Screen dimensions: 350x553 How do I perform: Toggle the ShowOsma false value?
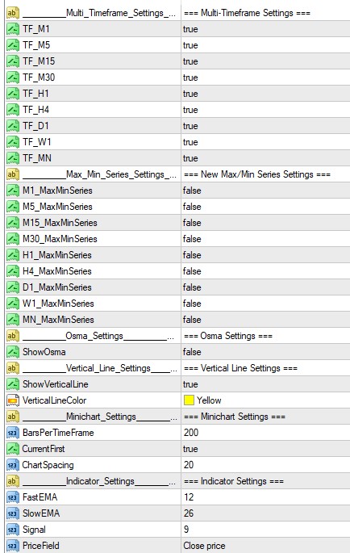[x=192, y=352]
